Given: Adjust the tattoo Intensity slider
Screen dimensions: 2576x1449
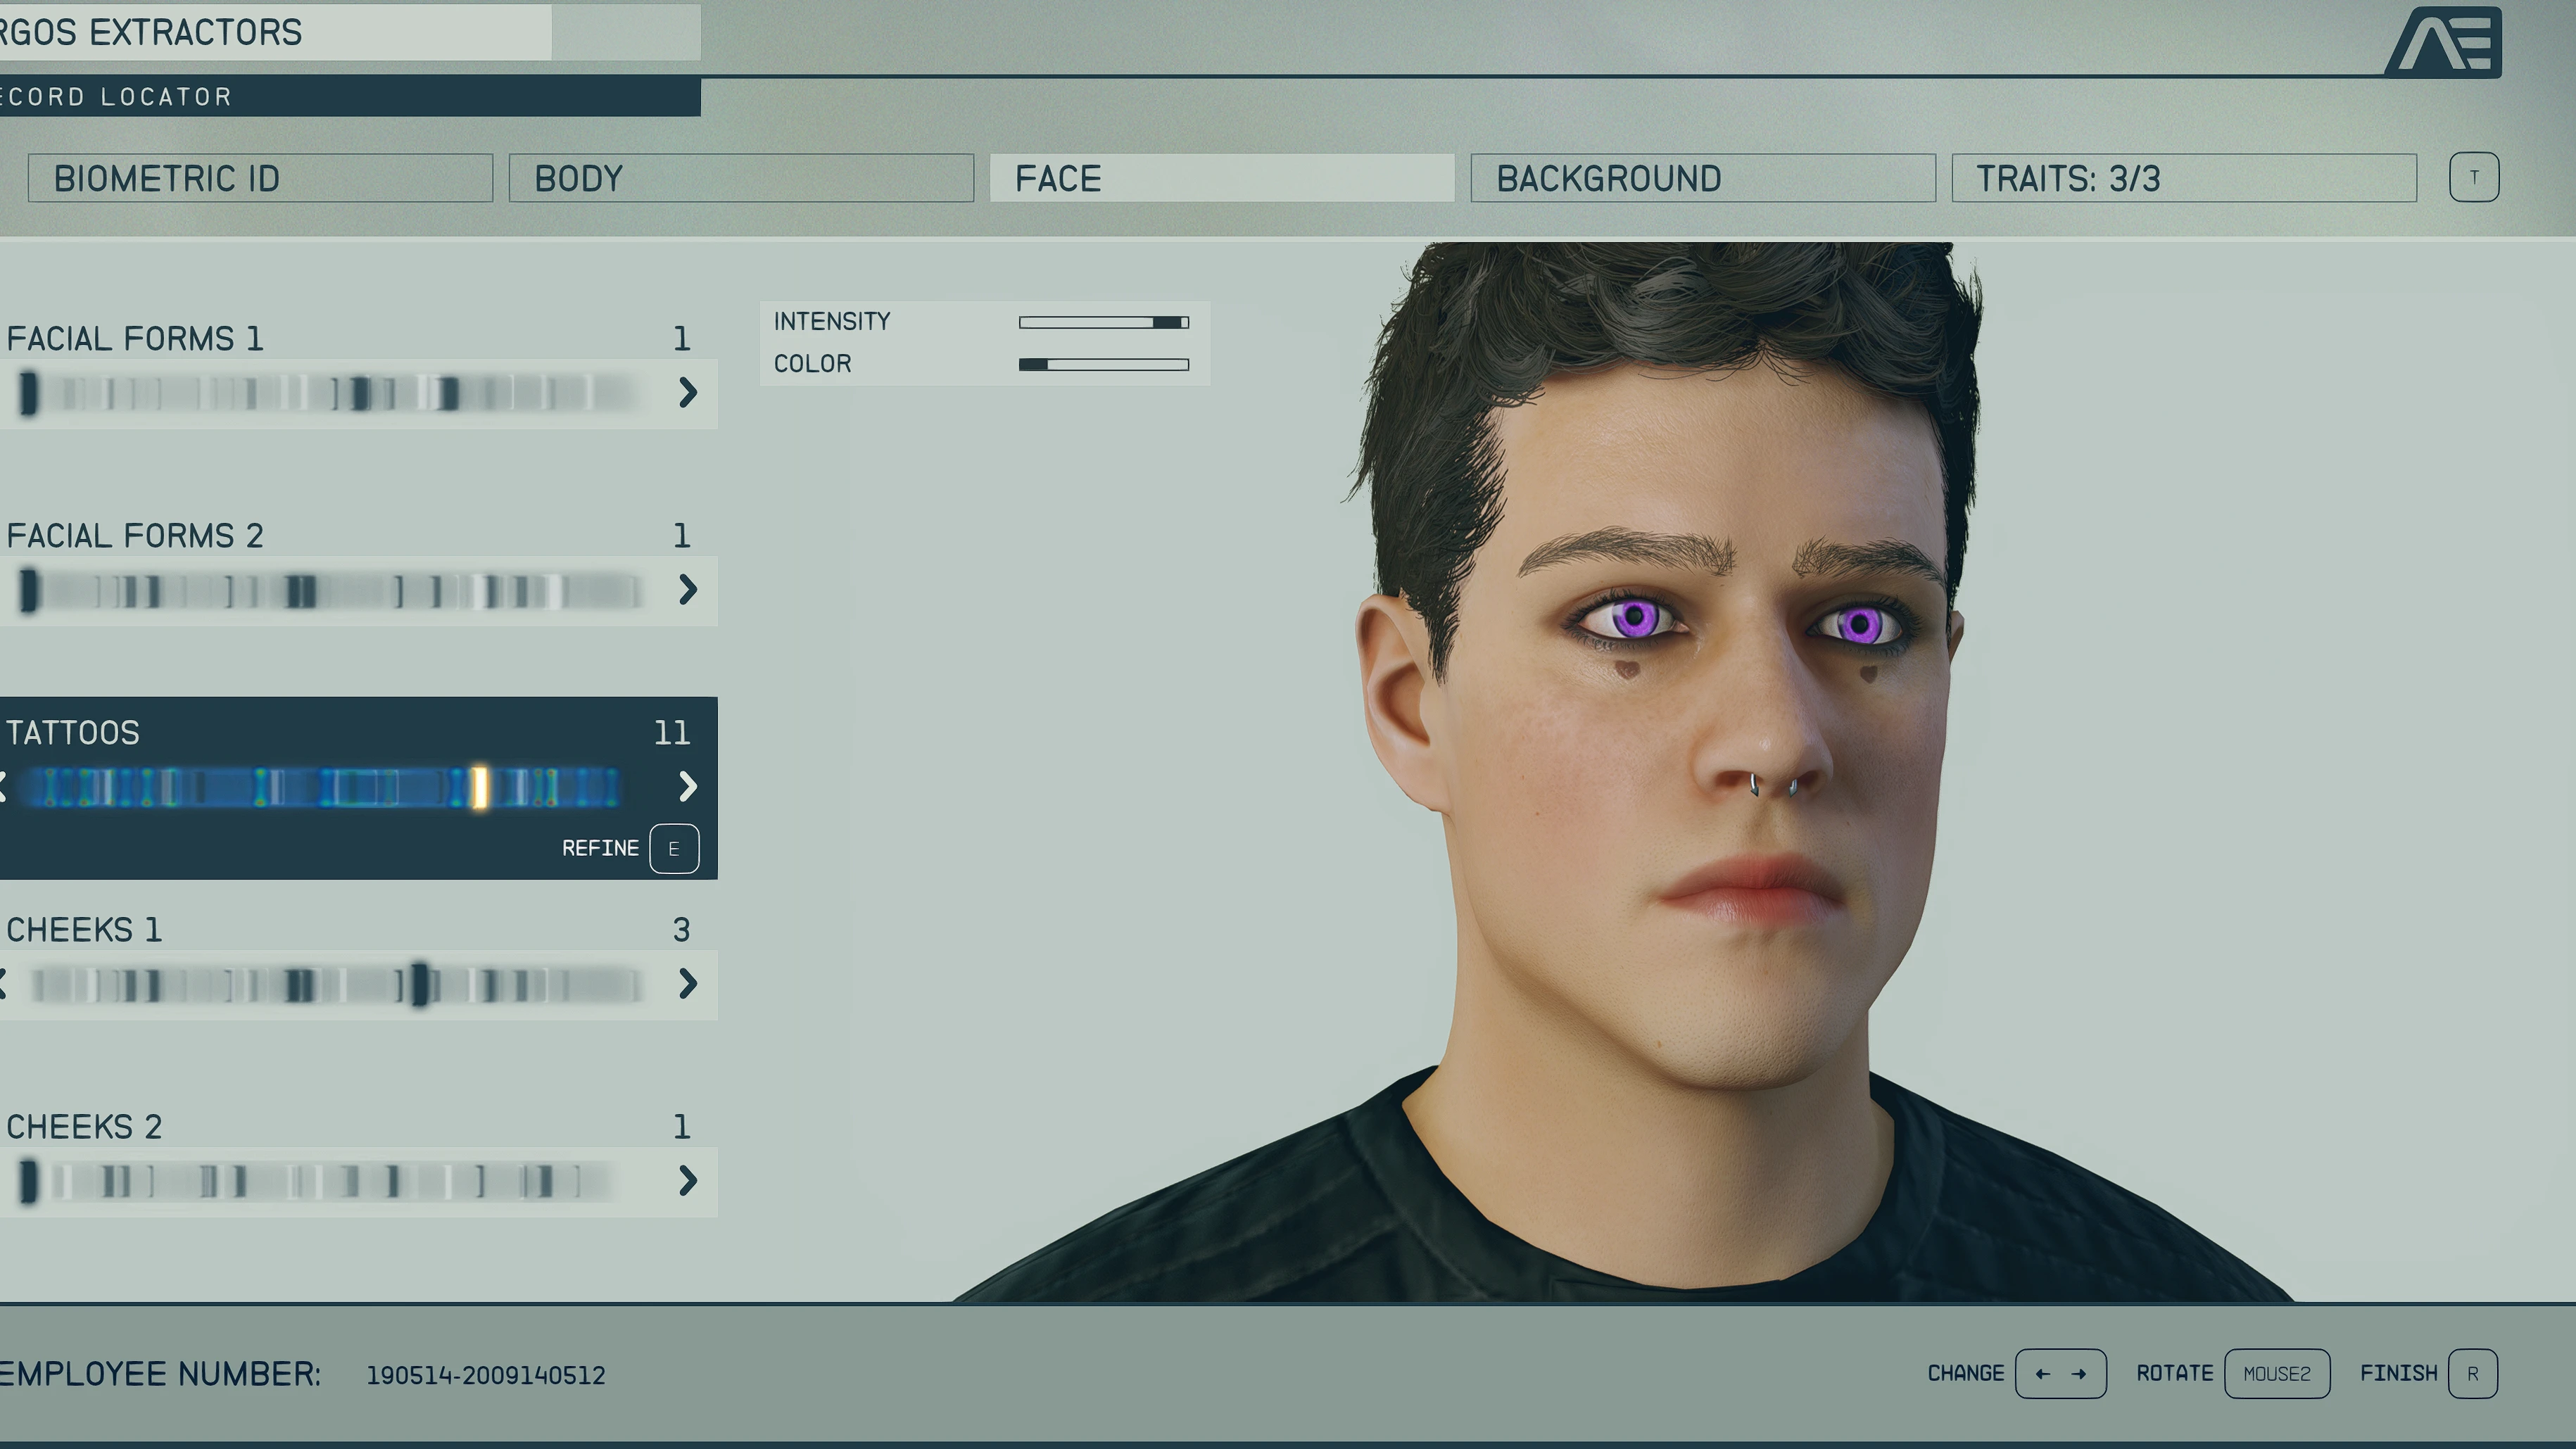Looking at the screenshot, I should [x=1104, y=322].
